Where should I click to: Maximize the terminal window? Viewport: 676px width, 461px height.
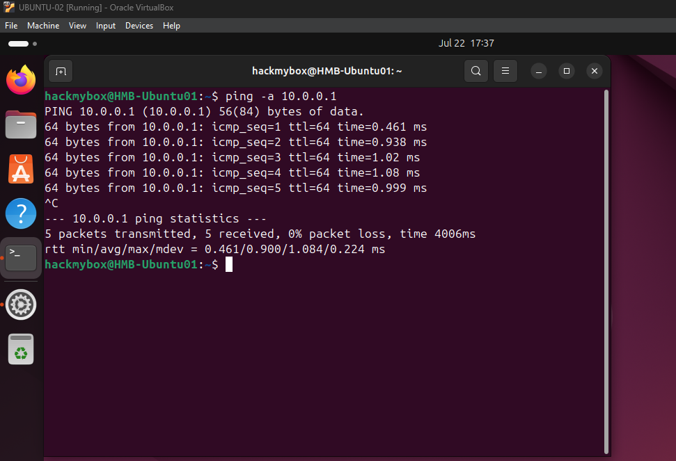coord(567,71)
